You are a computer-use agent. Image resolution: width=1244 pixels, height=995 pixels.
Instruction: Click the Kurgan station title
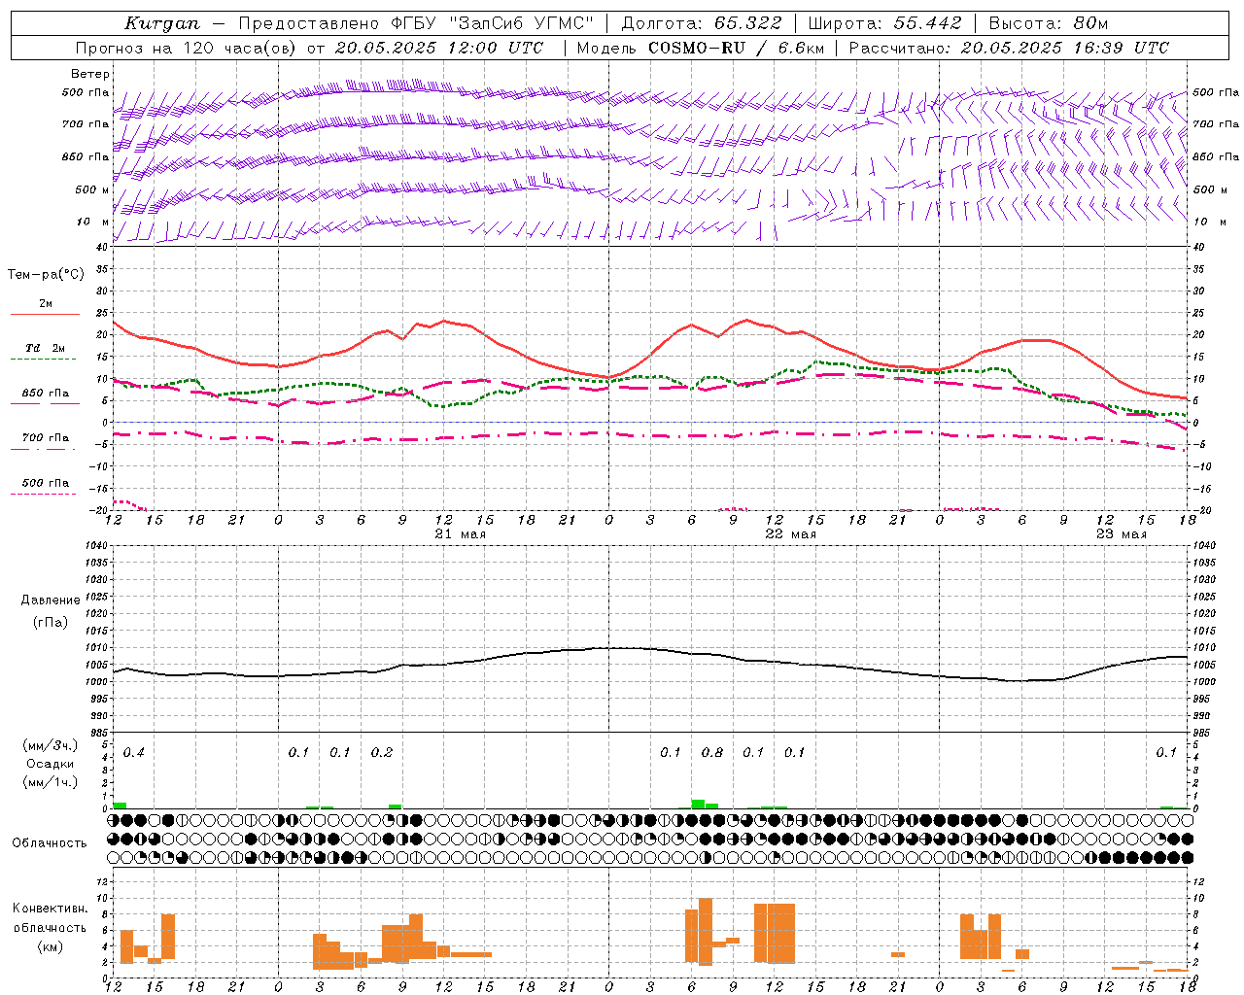[162, 23]
